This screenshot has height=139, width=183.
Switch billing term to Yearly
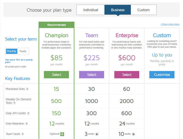point(23,51)
